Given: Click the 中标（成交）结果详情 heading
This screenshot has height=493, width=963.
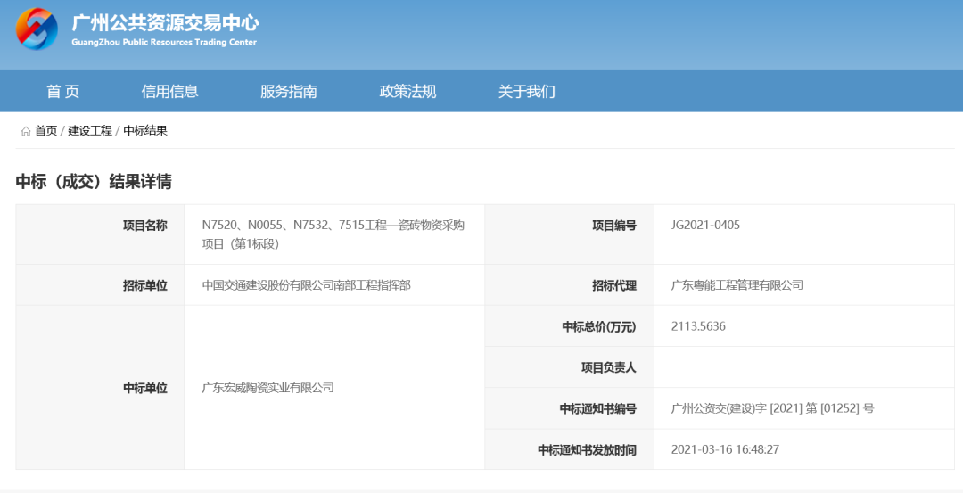Looking at the screenshot, I should (x=94, y=182).
